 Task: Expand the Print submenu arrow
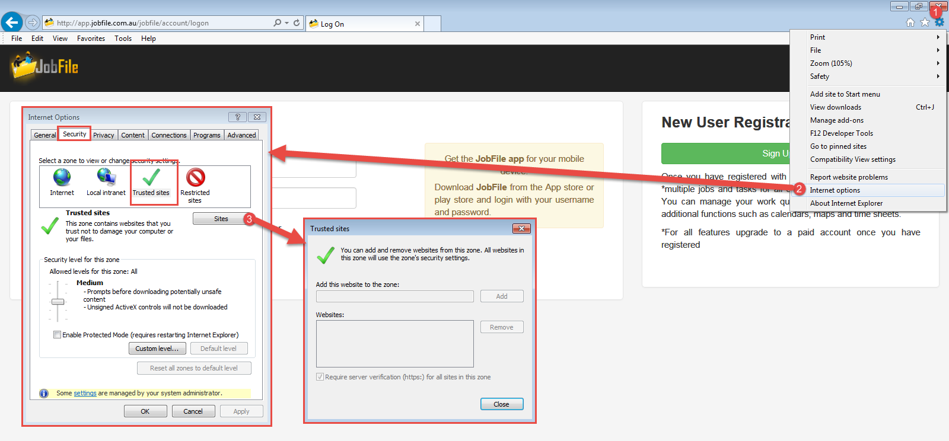click(x=938, y=37)
